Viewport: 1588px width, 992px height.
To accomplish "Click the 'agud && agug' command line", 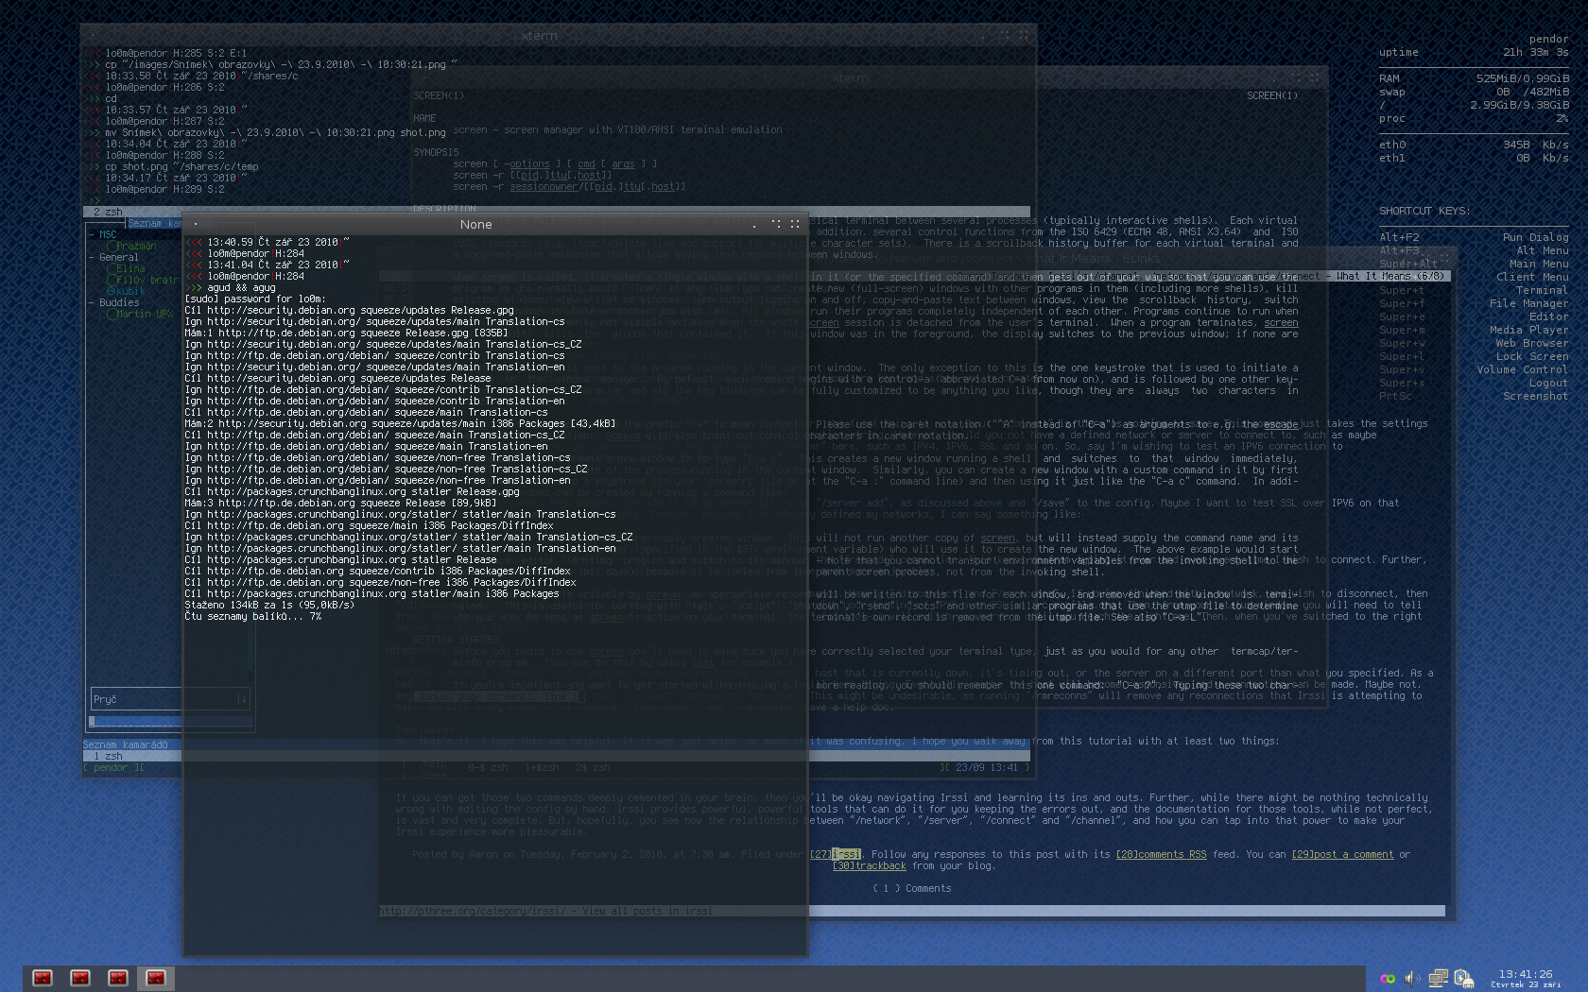I will (241, 287).
